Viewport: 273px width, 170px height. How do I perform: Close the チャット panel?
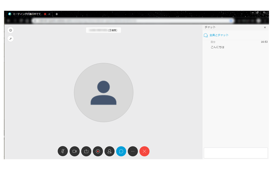pyautogui.click(x=265, y=27)
